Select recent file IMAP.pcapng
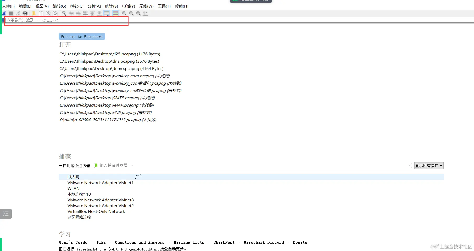Viewport: 474px width, 251px height. pyautogui.click(x=107, y=105)
